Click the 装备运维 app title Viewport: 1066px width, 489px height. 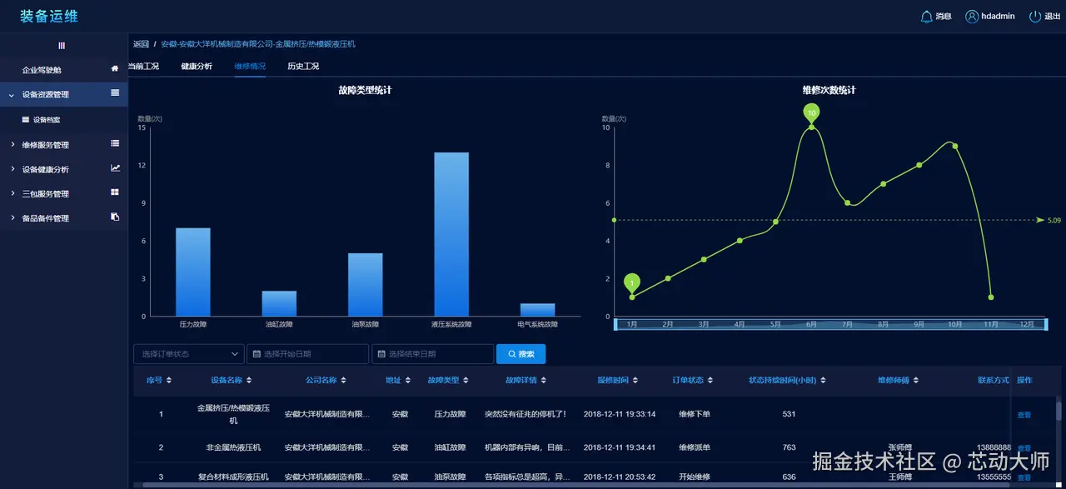(49, 16)
